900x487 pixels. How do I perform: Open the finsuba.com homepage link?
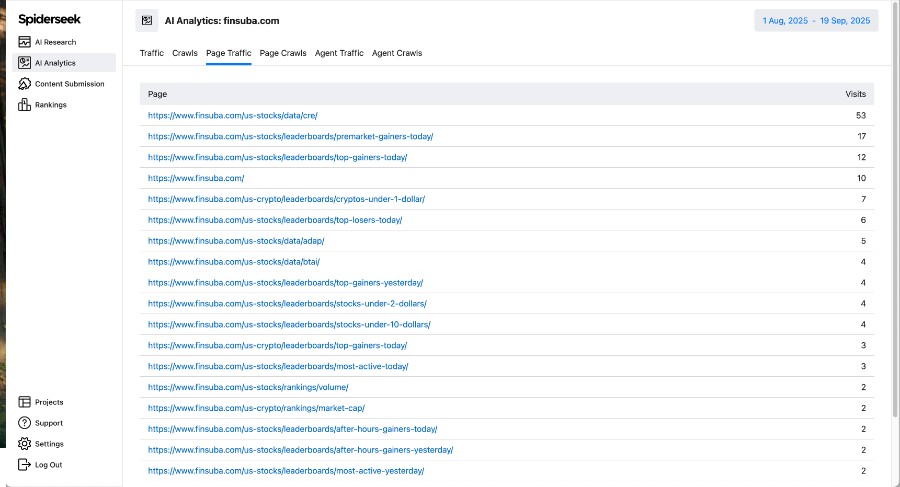pos(196,178)
